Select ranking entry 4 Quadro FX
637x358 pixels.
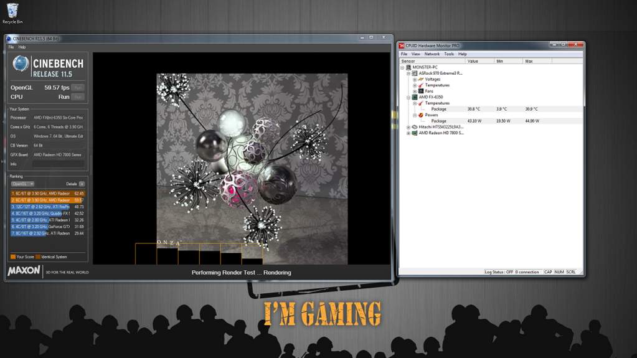pyautogui.click(x=47, y=214)
